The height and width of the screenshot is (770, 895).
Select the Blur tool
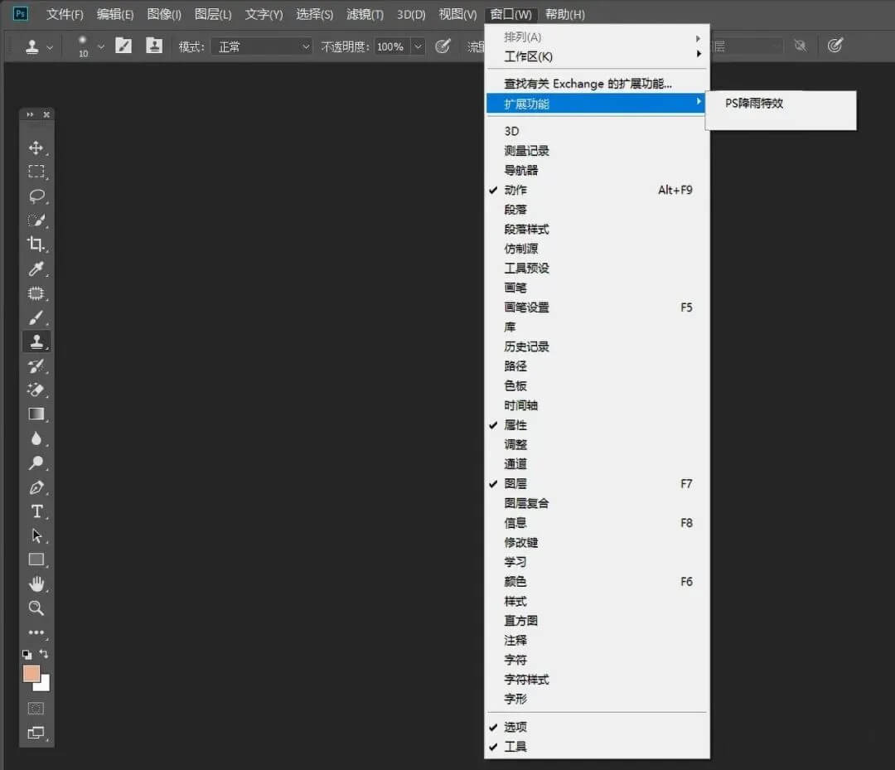[x=36, y=438]
